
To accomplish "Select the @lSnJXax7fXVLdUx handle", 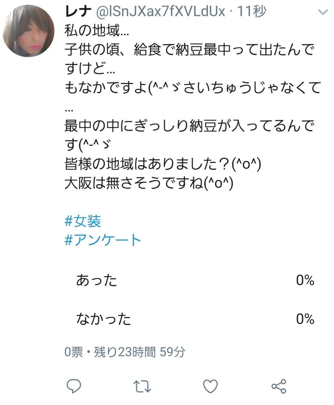I will (160, 12).
